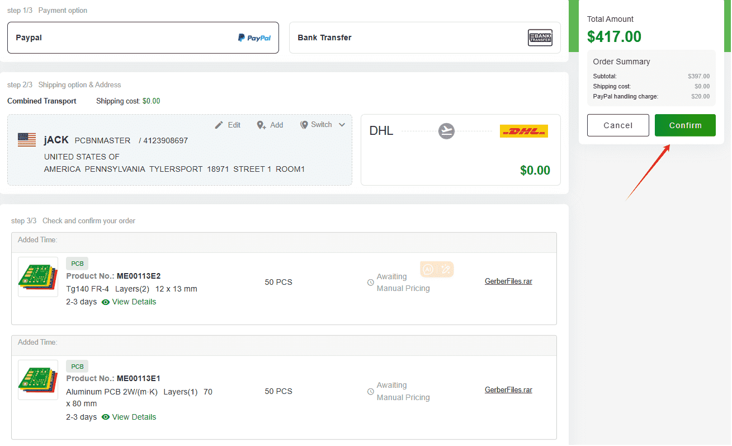Expand the Switch address dropdown
732x446 pixels.
342,125
